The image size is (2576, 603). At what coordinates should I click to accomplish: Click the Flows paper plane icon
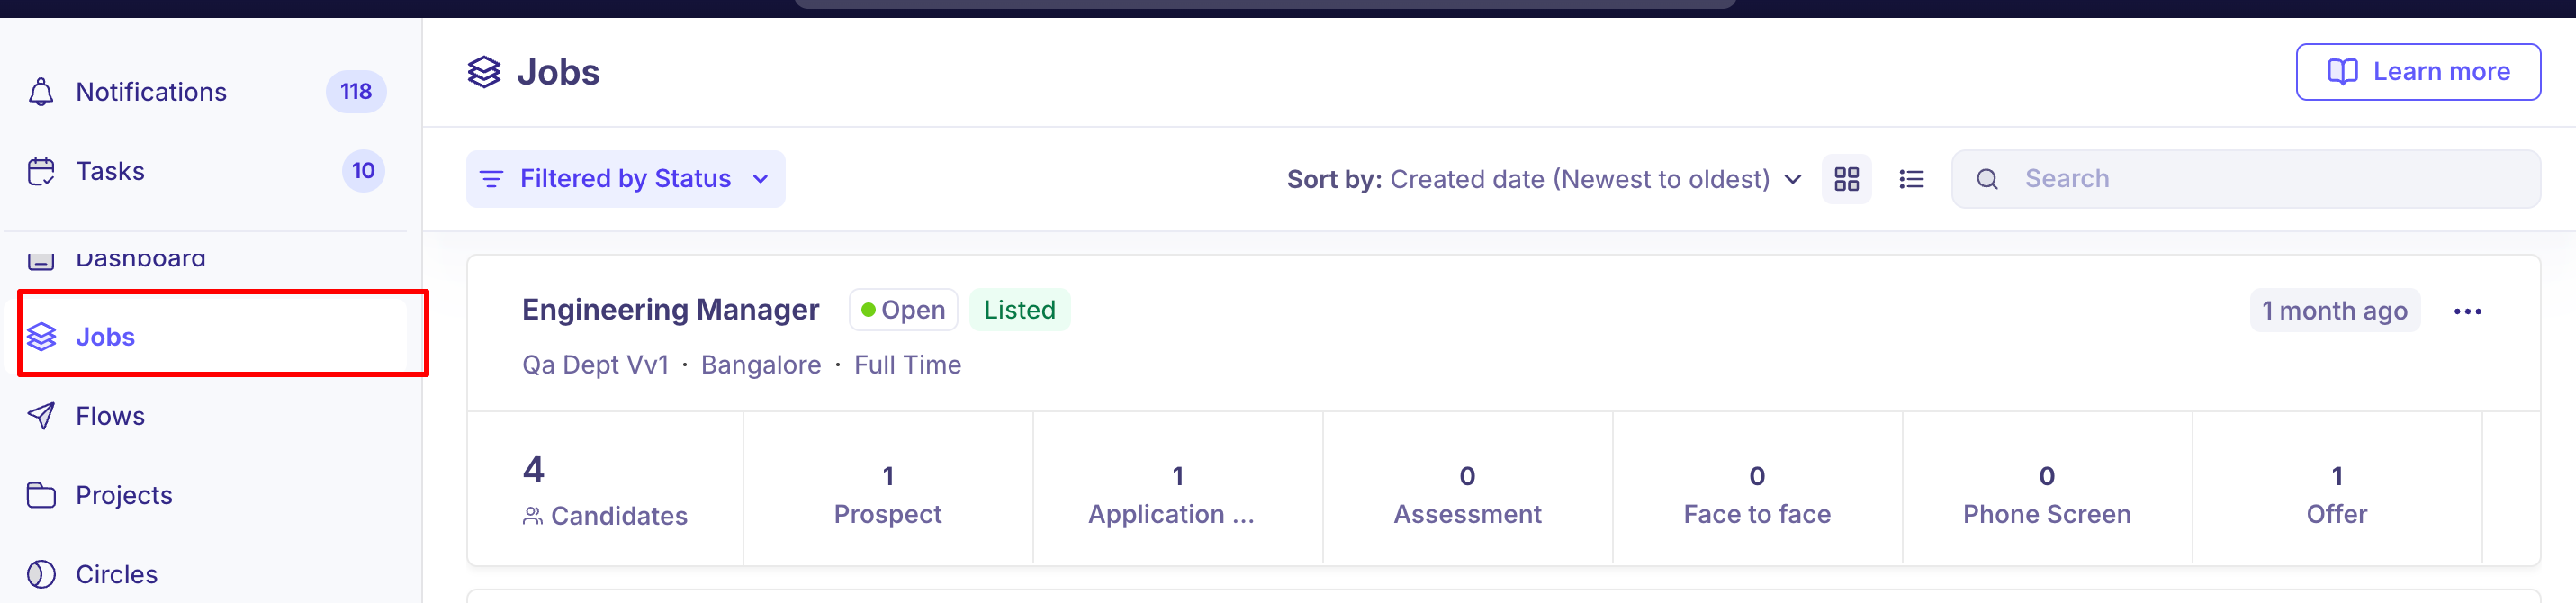coord(41,416)
